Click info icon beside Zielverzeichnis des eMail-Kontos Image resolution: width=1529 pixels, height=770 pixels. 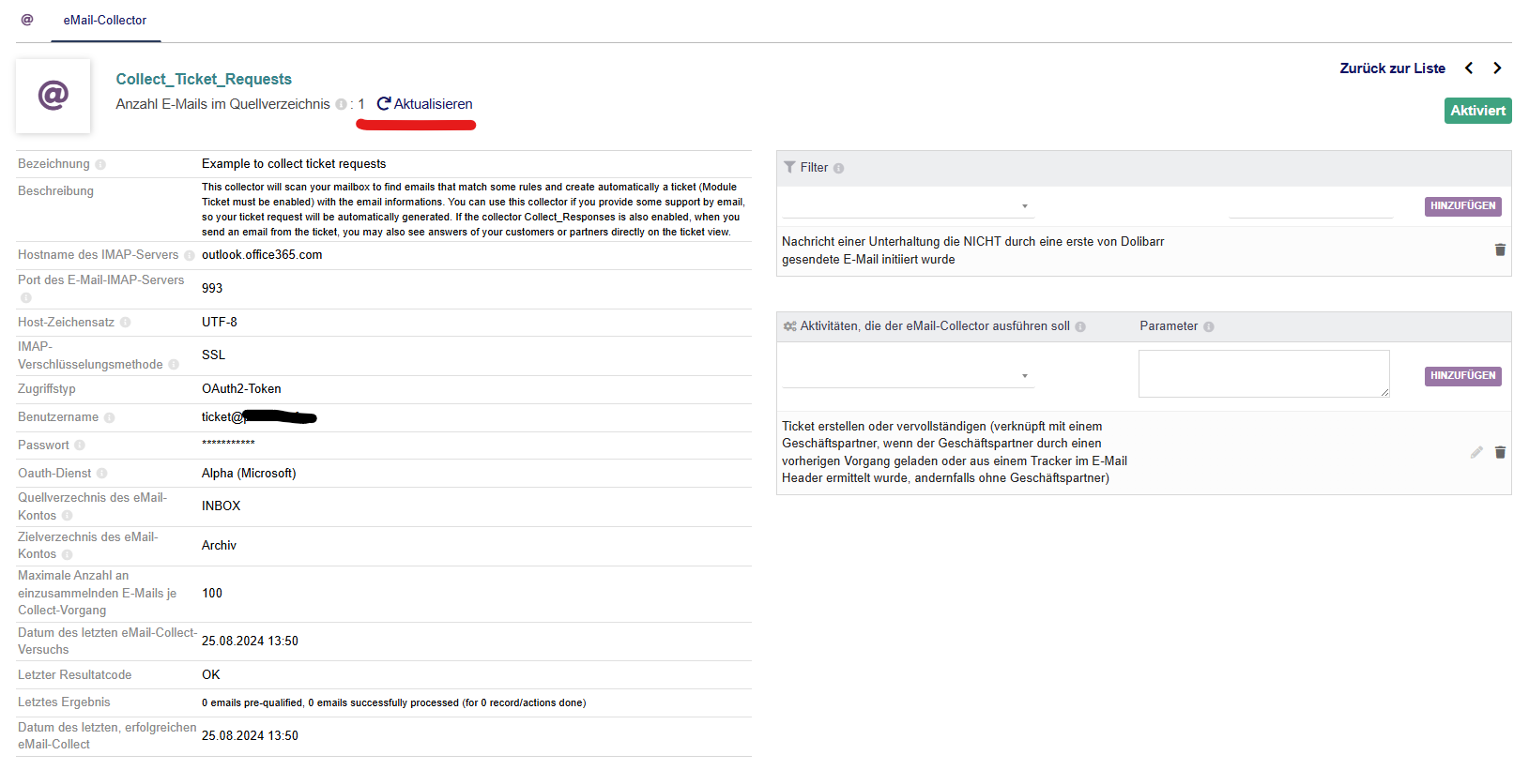(68, 554)
